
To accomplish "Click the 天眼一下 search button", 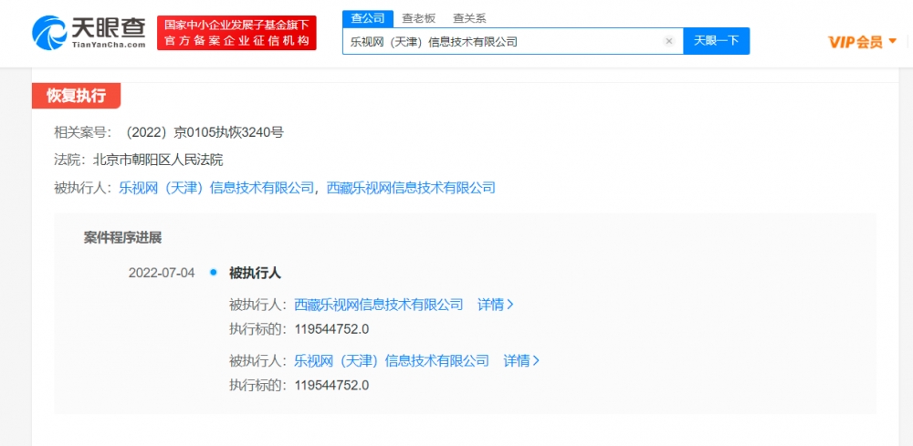I will point(716,41).
